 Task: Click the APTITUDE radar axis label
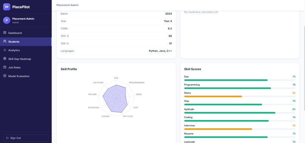[x=128, y=117]
